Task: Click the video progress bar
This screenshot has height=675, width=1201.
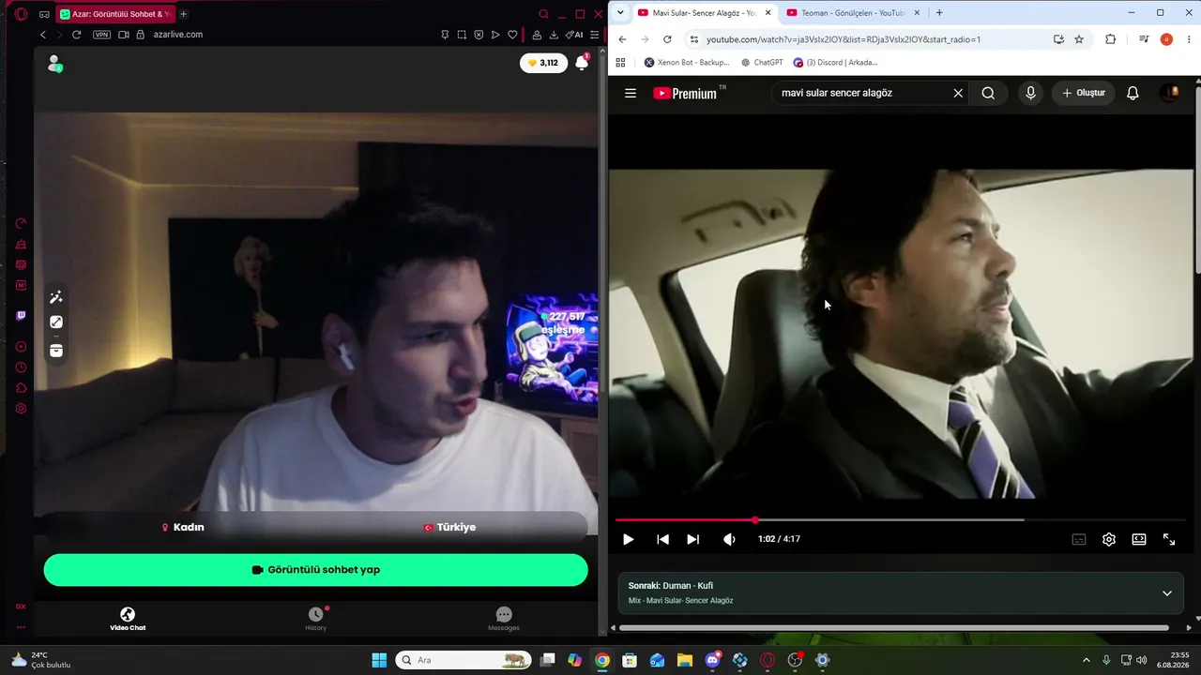Action: click(x=901, y=519)
